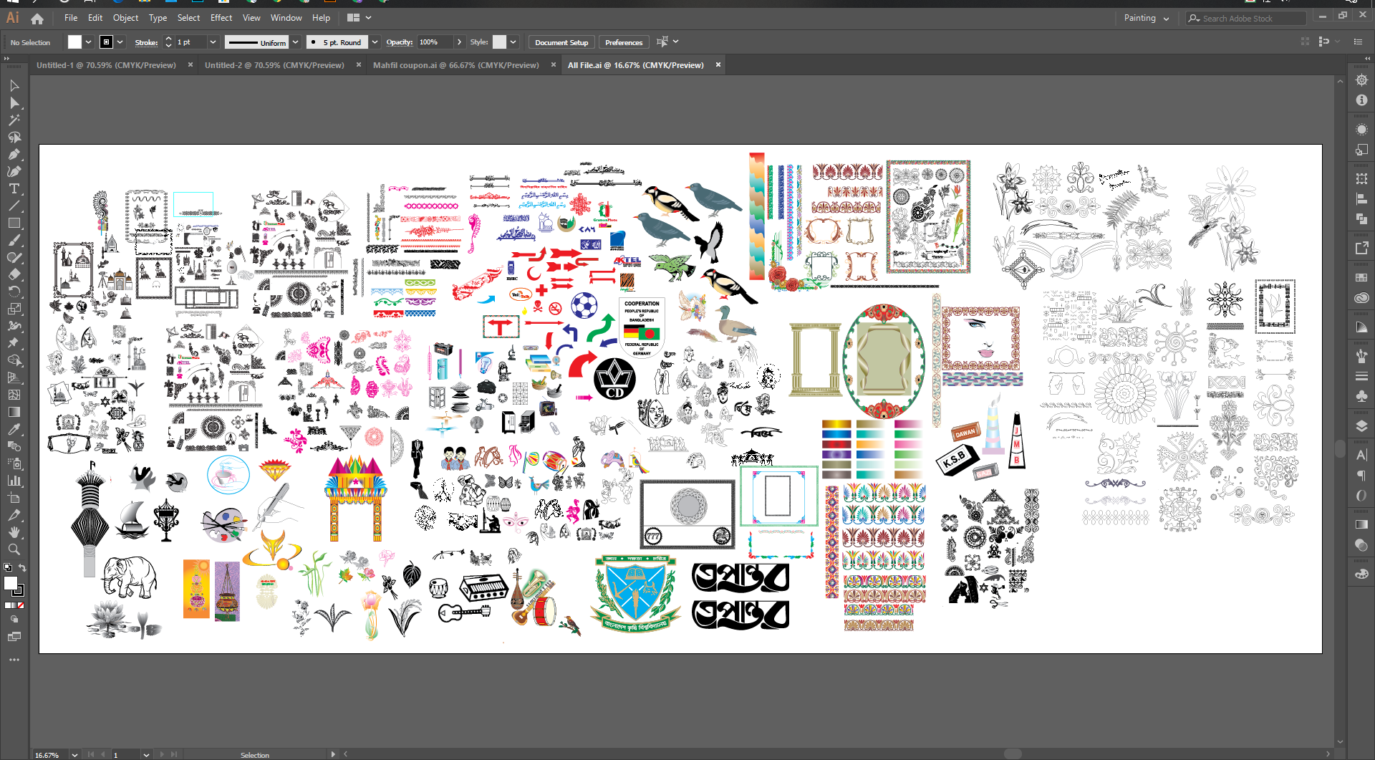Select the Eraser tool
This screenshot has height=760, width=1375.
tap(14, 275)
